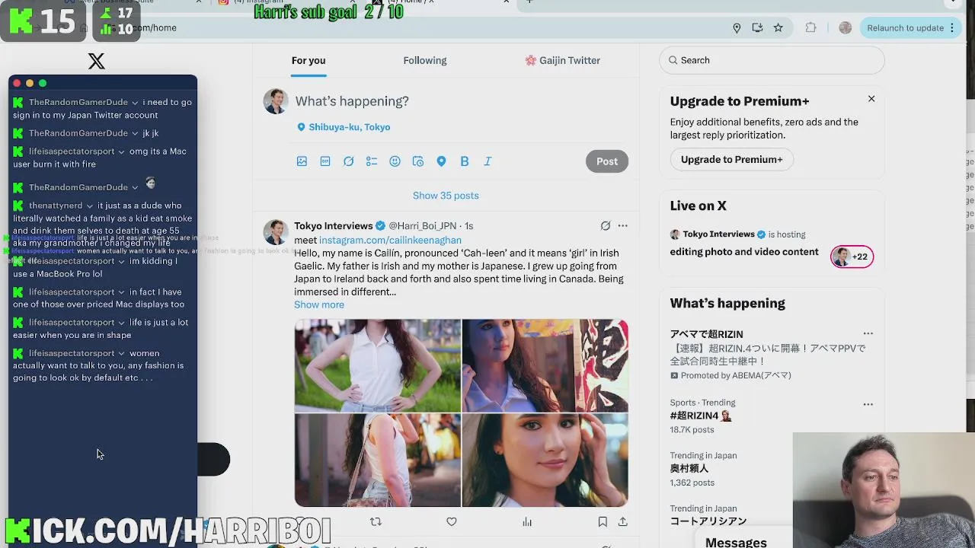Open the bottom-left post photo thumbnail
Viewport: 975px width, 548px height.
[x=378, y=460]
